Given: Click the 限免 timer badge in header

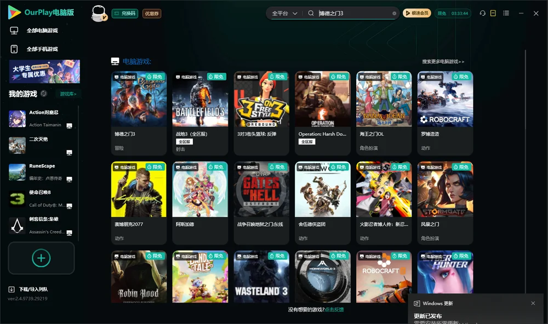Looking at the screenshot, I should click(453, 13).
